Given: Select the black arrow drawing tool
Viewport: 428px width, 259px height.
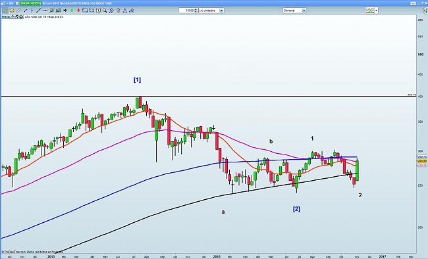Looking at the screenshot, I should [x=65, y=11].
